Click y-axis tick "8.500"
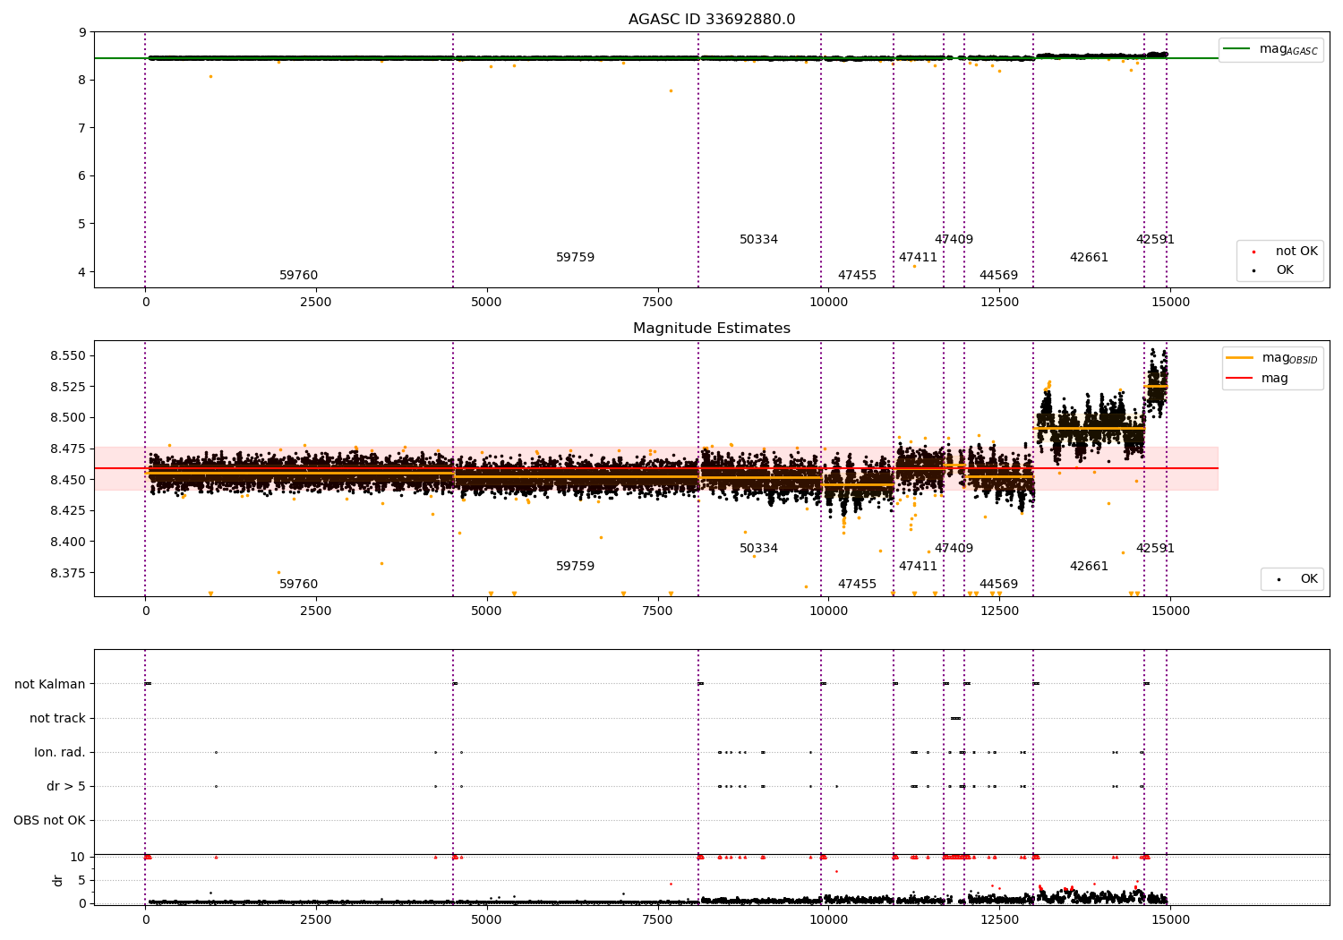The height and width of the screenshot is (940, 1343). coord(68,418)
